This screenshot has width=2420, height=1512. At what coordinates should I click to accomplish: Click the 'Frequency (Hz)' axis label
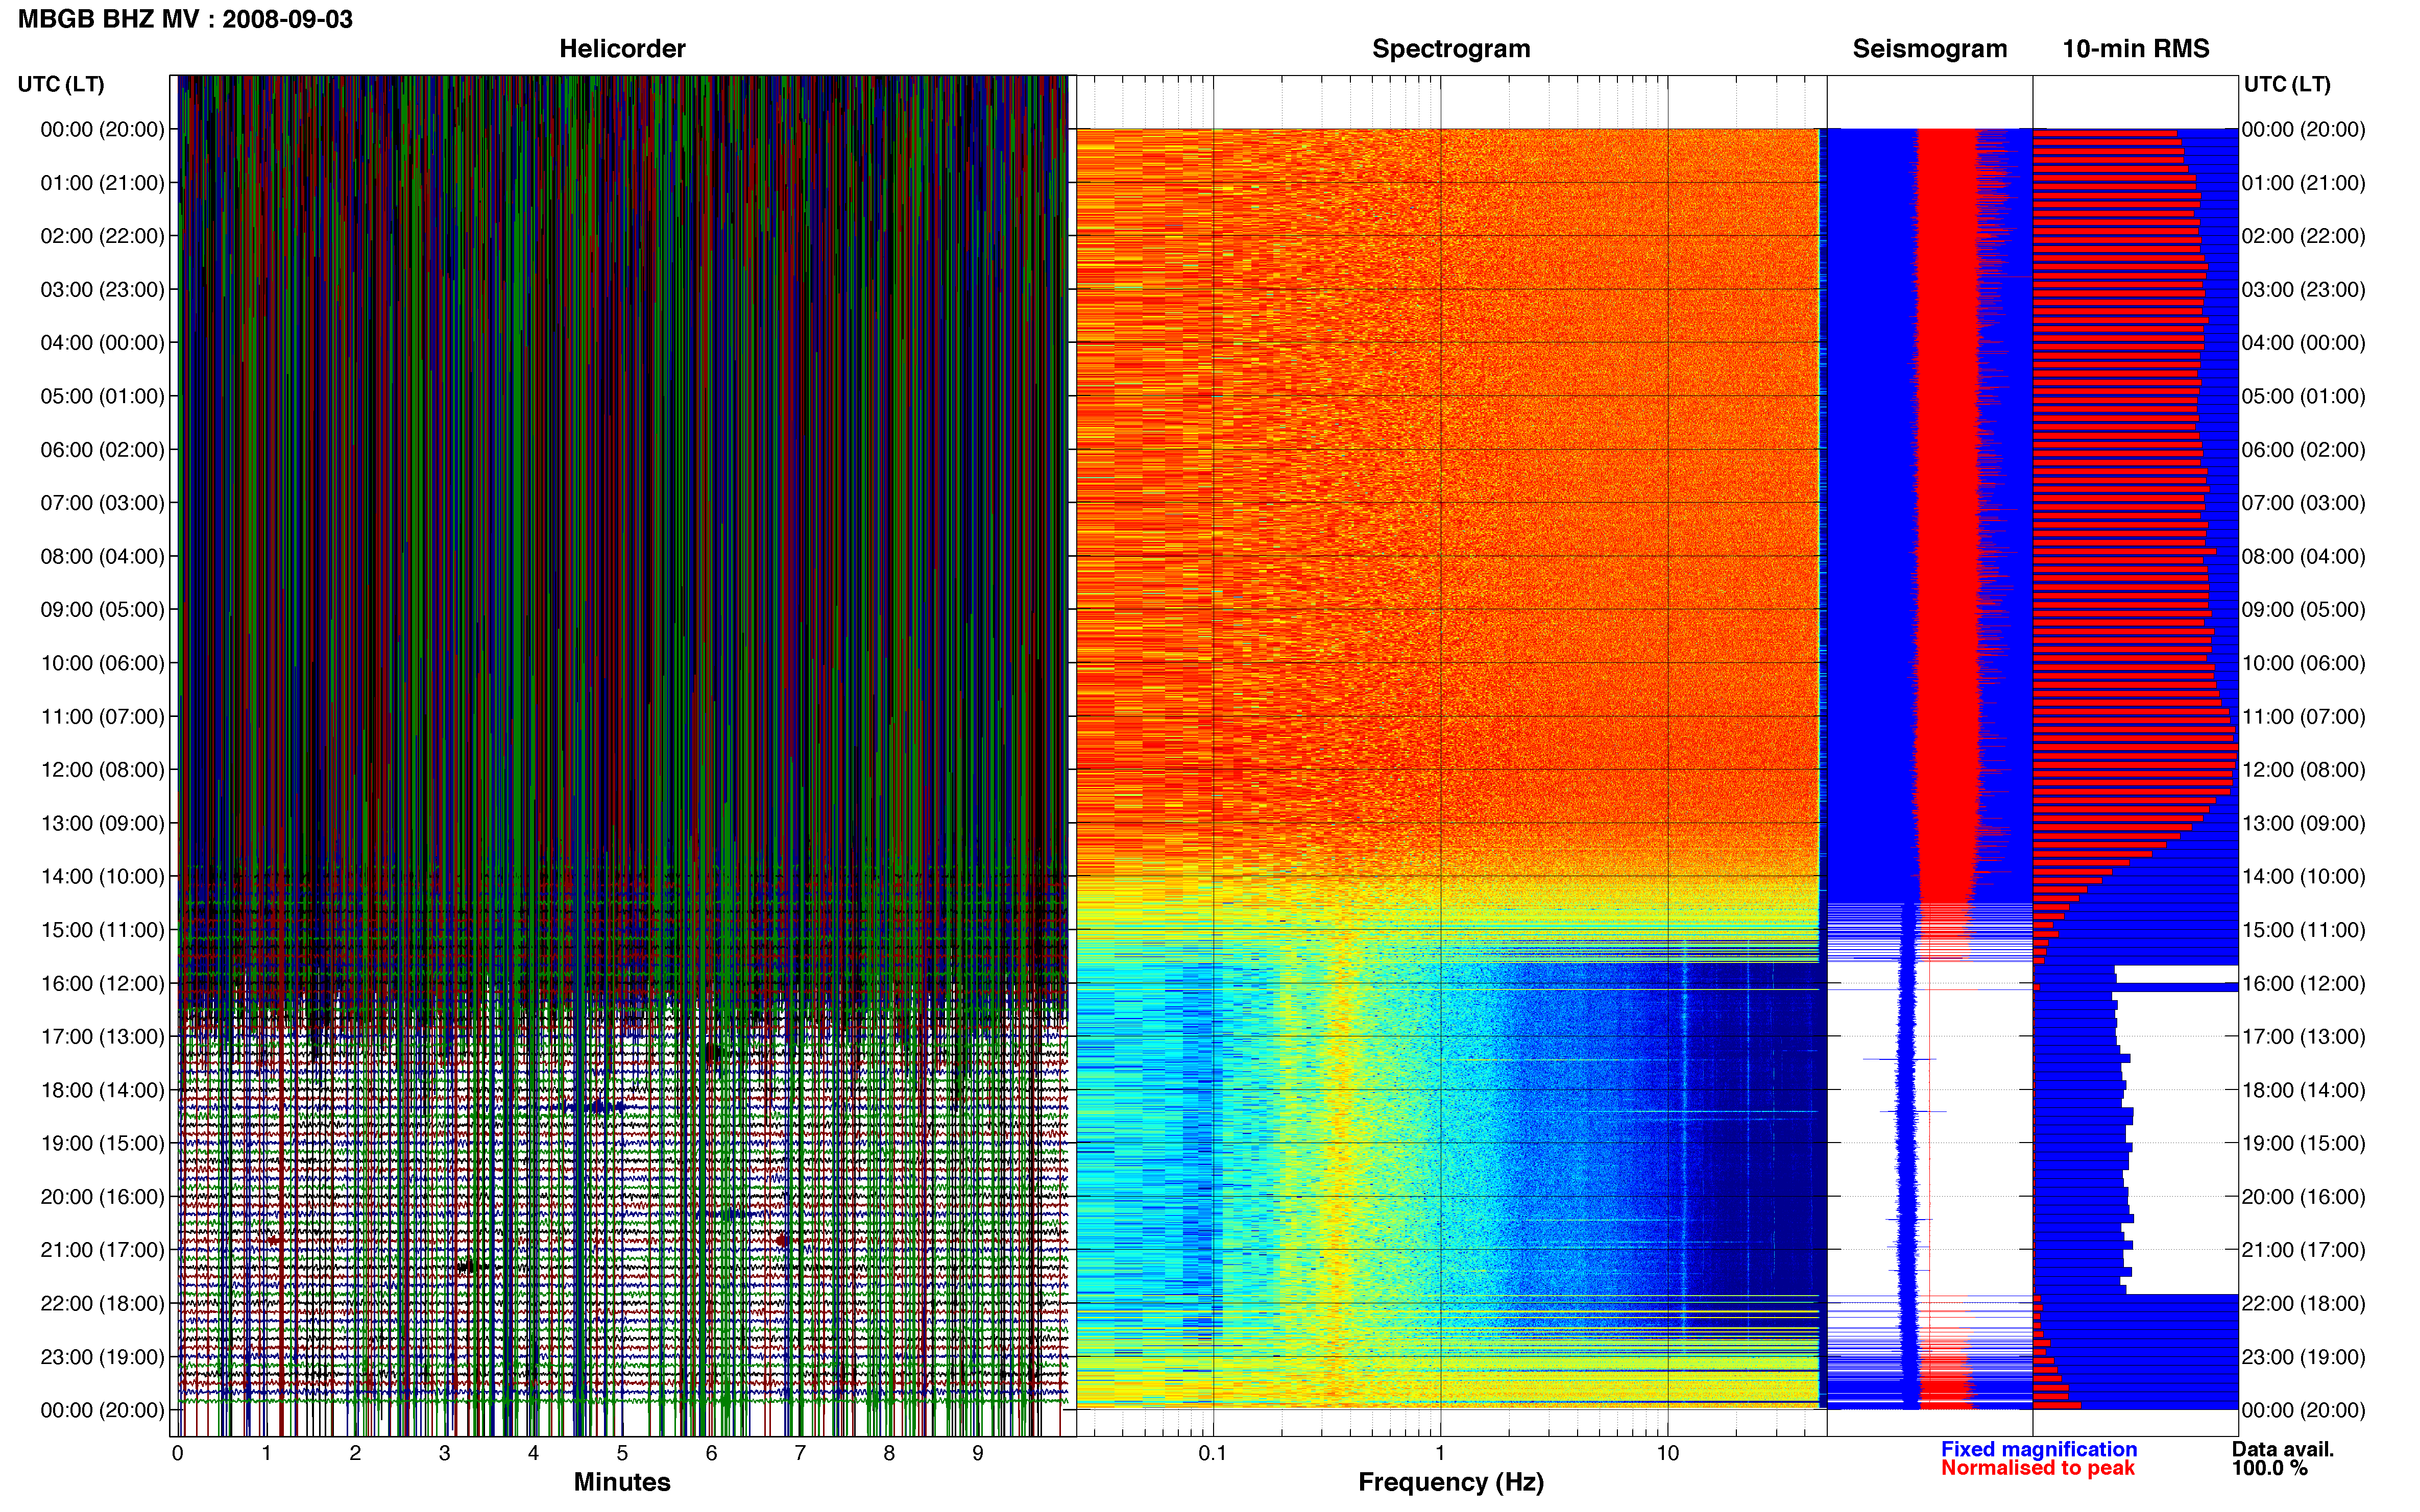[x=1450, y=1482]
